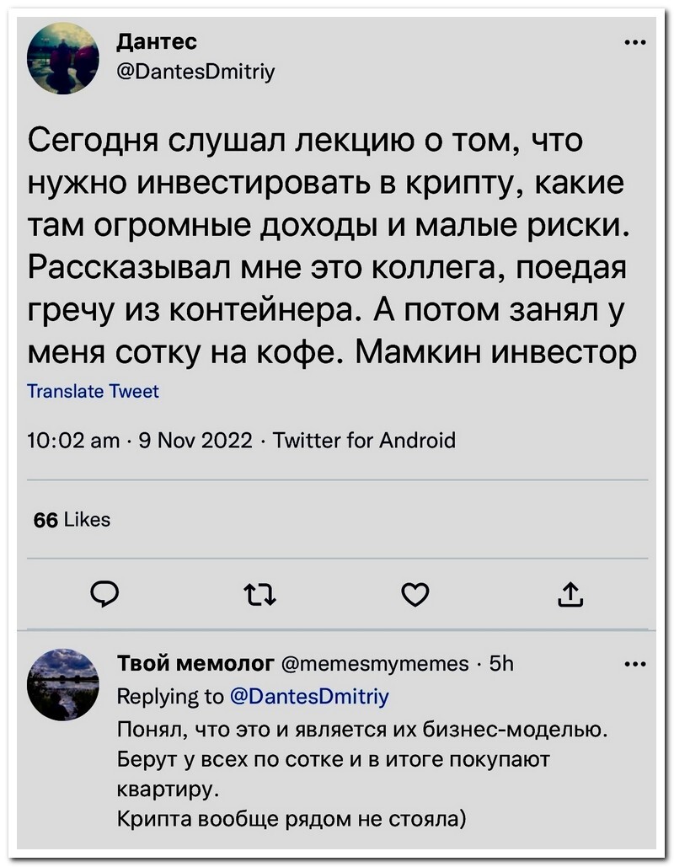Click the @DantesDmitriy handle under the name
Screen dimensions: 674x867
click(x=196, y=72)
